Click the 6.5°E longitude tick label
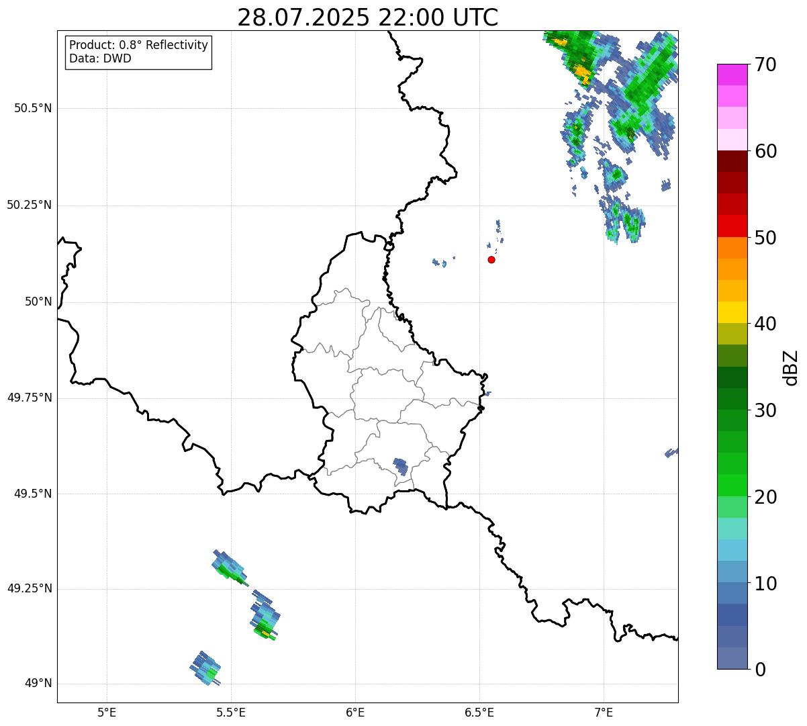 coord(479,712)
